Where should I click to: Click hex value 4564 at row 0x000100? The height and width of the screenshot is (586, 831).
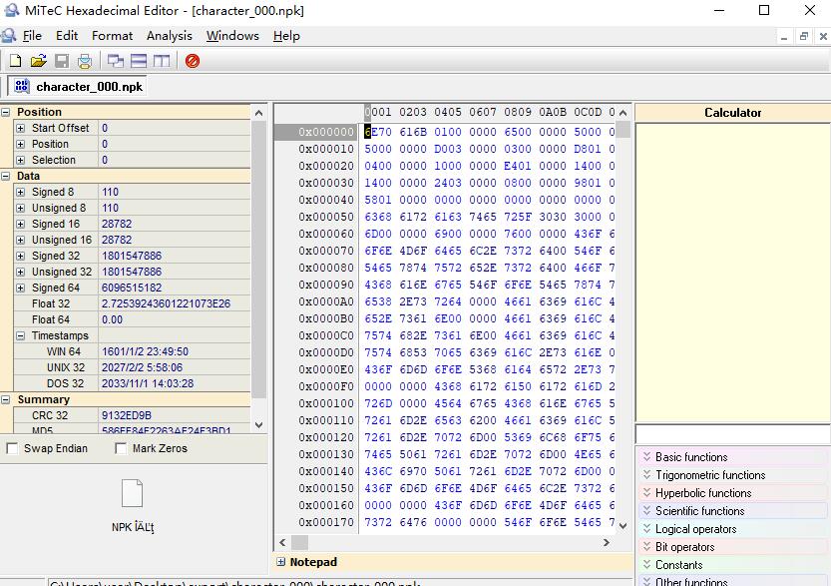click(448, 403)
